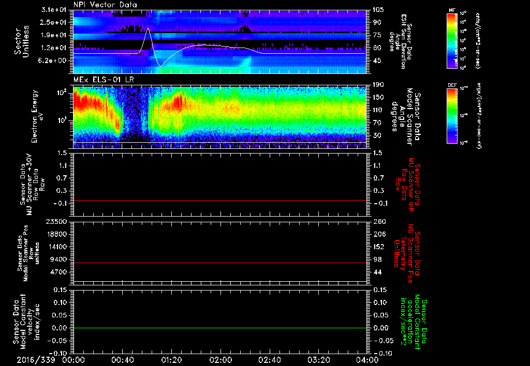Select the "02:00" time axis label
This screenshot has width=530, height=366.
[220, 360]
